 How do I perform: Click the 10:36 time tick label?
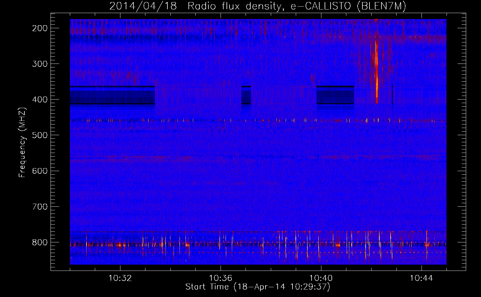pyautogui.click(x=221, y=278)
